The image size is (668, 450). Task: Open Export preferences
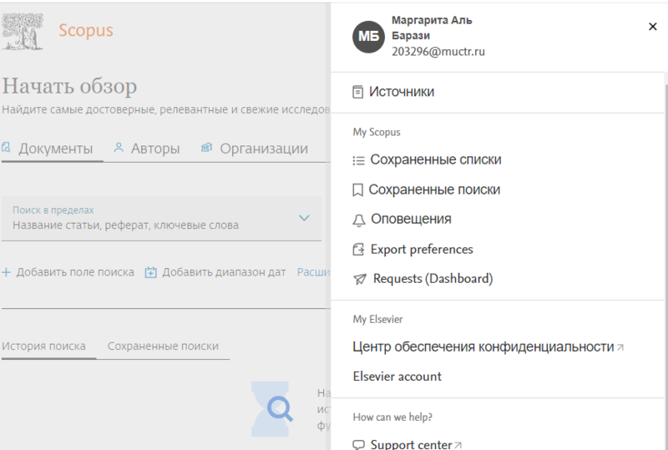[422, 250]
